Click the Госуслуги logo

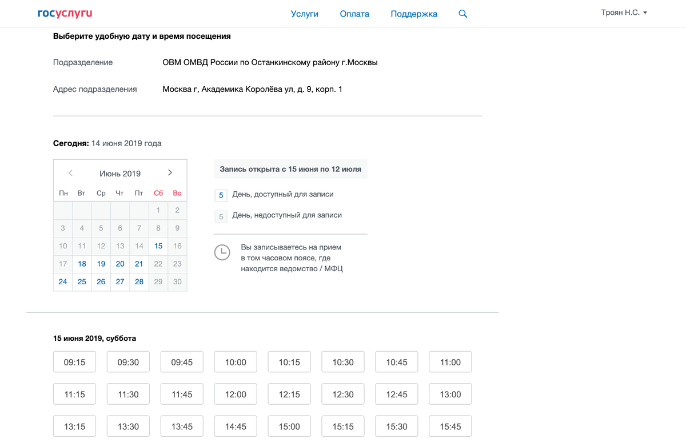[65, 13]
